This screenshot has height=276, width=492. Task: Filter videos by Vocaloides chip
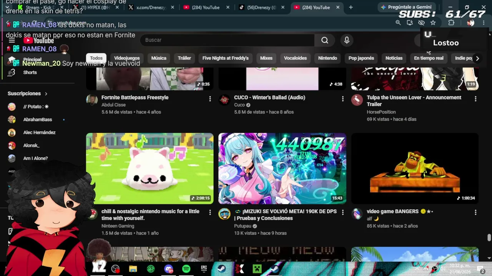295,58
